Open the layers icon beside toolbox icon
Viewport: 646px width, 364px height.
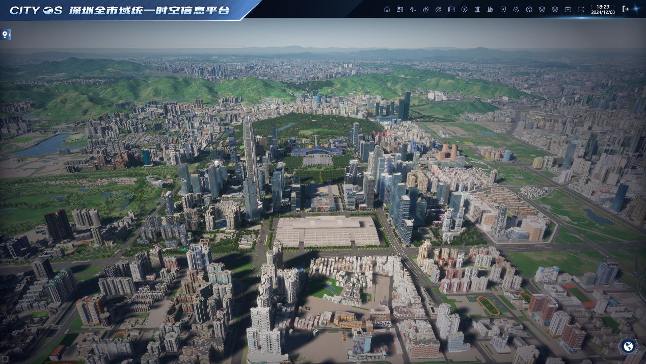(555, 9)
